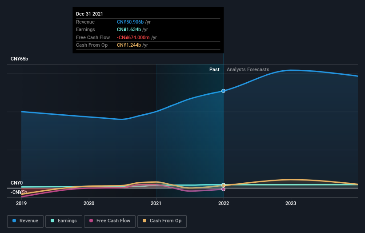This screenshot has height=233, width=365.
Task: Click the CN¥1.244b cash from op value
Action: coord(129,45)
